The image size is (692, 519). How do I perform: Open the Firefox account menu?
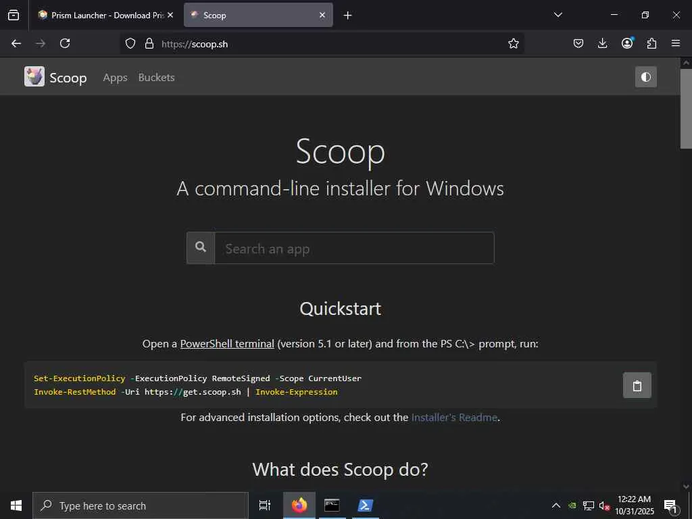point(627,43)
